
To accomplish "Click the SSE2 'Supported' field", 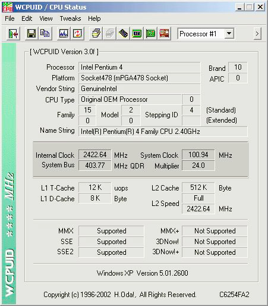I will [x=111, y=252].
